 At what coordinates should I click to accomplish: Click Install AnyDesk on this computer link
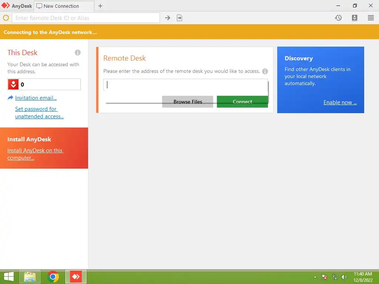(x=35, y=154)
